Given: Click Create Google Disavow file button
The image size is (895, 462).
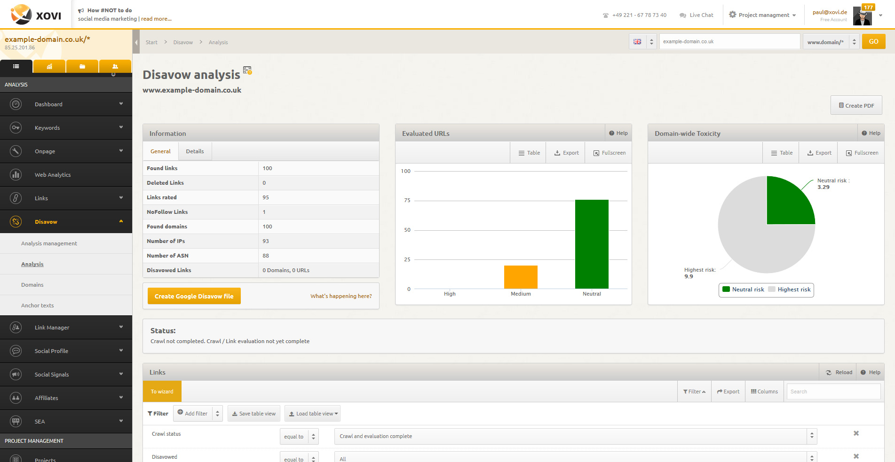Looking at the screenshot, I should [x=194, y=296].
